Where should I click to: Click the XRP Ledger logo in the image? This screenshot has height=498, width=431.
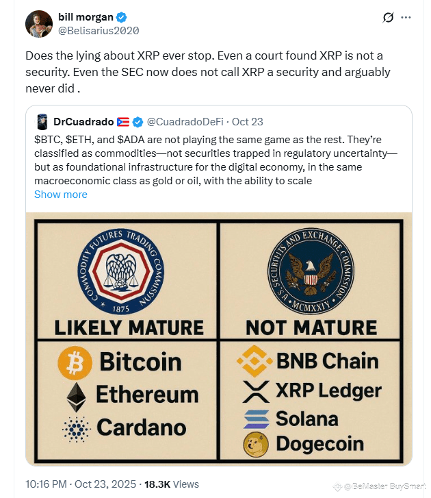(x=256, y=392)
